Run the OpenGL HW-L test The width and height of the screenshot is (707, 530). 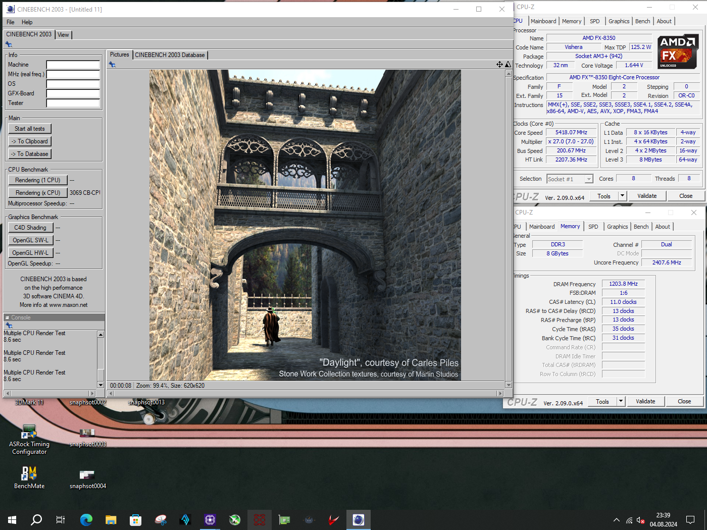[30, 253]
